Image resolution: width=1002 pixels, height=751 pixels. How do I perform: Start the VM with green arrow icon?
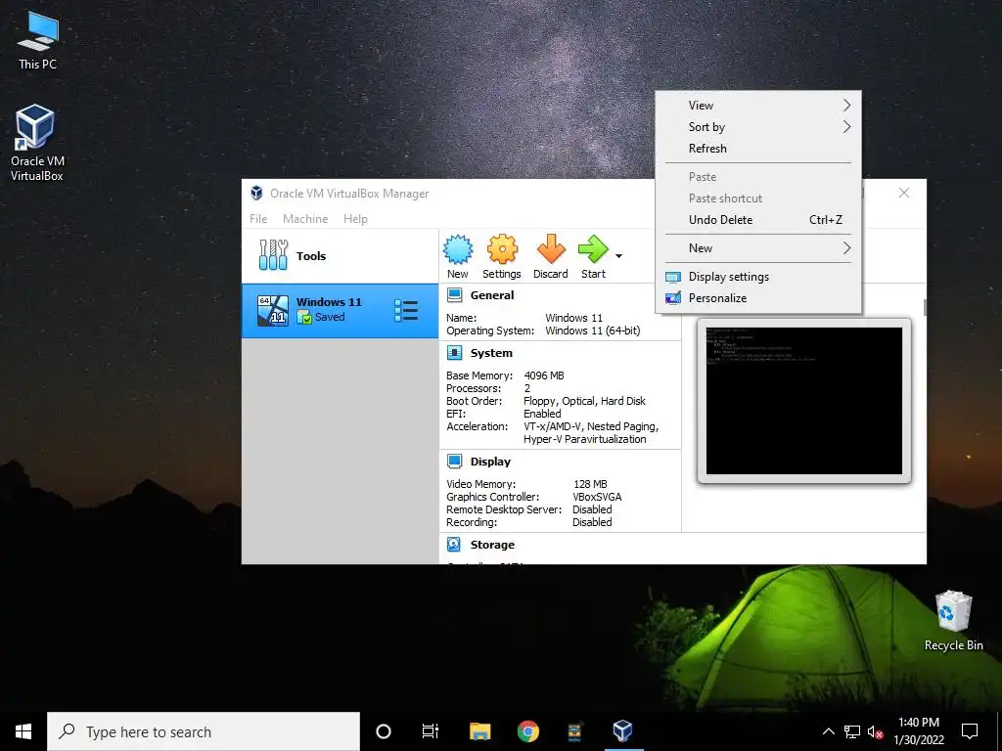(x=593, y=249)
